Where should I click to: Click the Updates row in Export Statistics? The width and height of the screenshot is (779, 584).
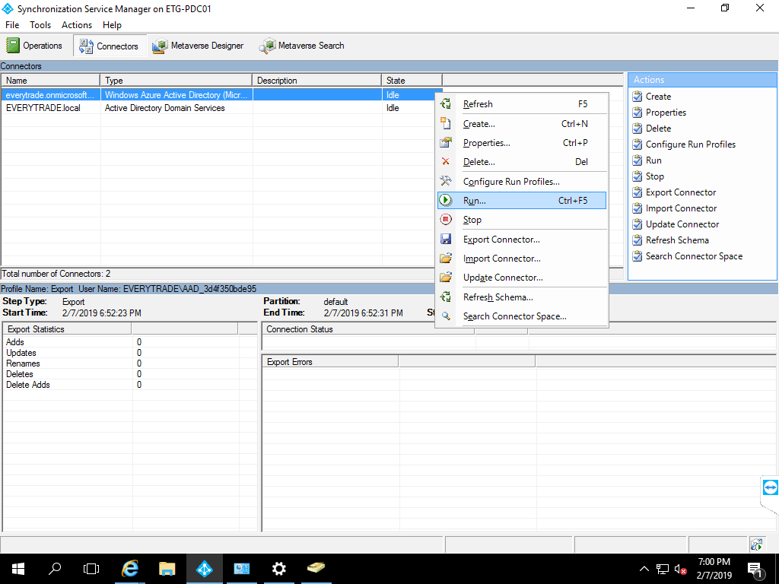[x=129, y=353]
